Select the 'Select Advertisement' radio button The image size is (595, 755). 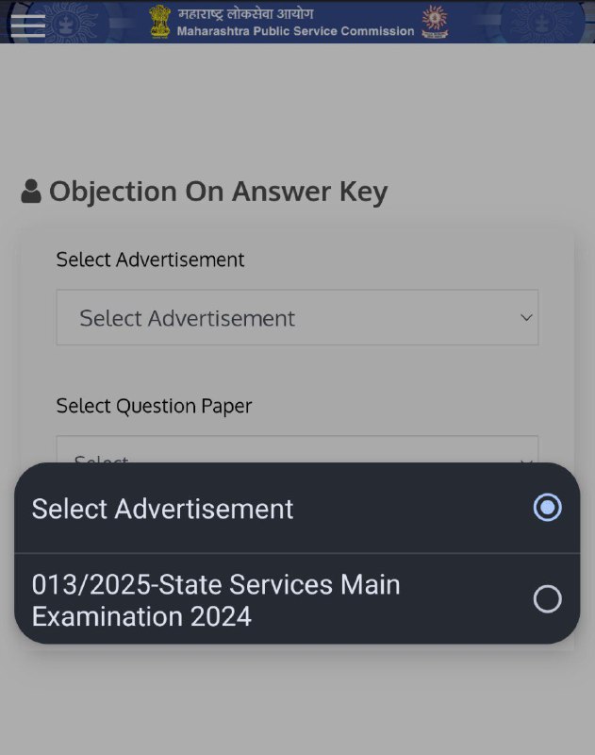[547, 507]
